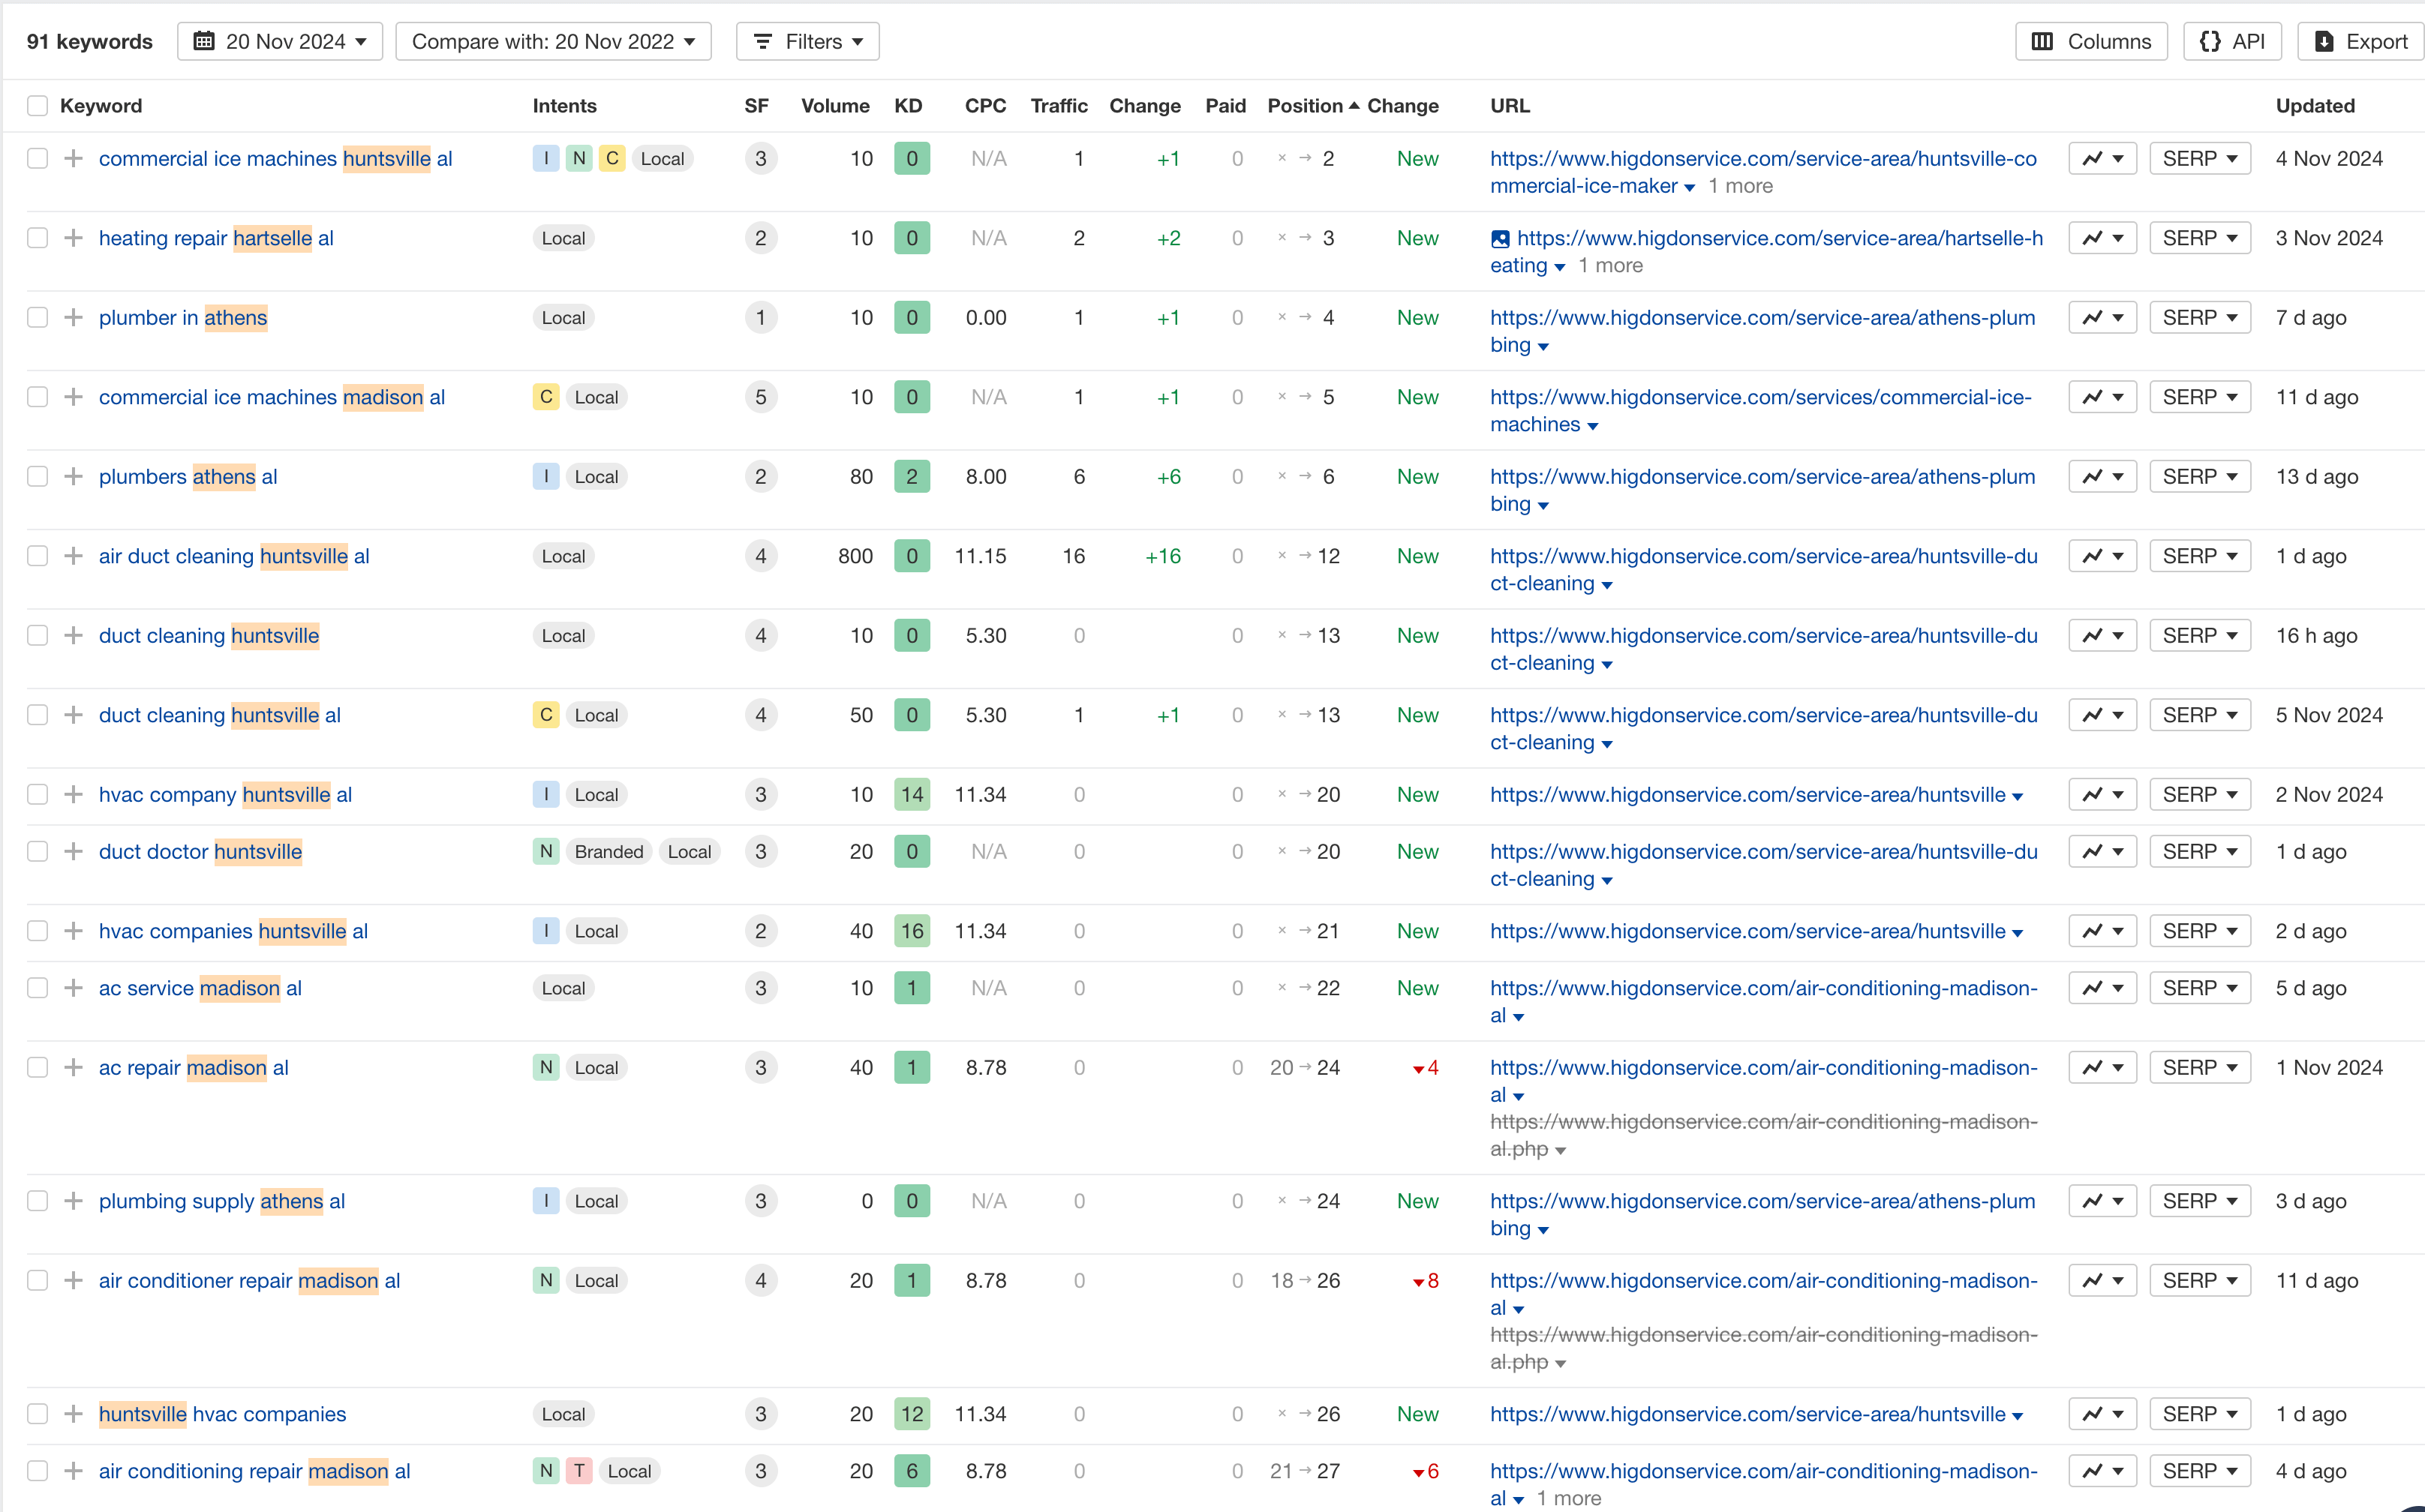2425x1512 pixels.
Task: Click plus icon beside 'plumber in athens'
Action: point(73,317)
